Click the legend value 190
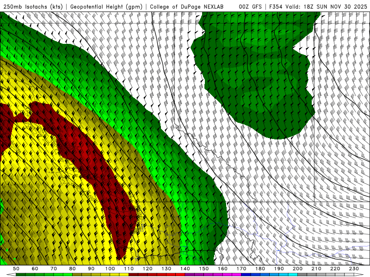 pyautogui.click(x=279, y=269)
